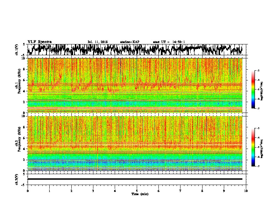The width and height of the screenshot is (277, 214).
Task: Click the time axis tick label "2"
Action: tap(71, 191)
